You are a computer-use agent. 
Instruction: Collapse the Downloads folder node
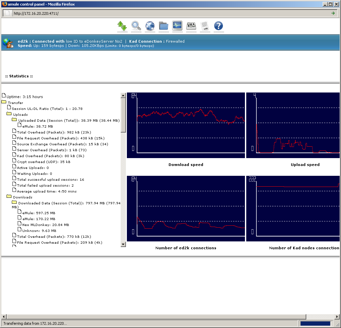point(9,196)
